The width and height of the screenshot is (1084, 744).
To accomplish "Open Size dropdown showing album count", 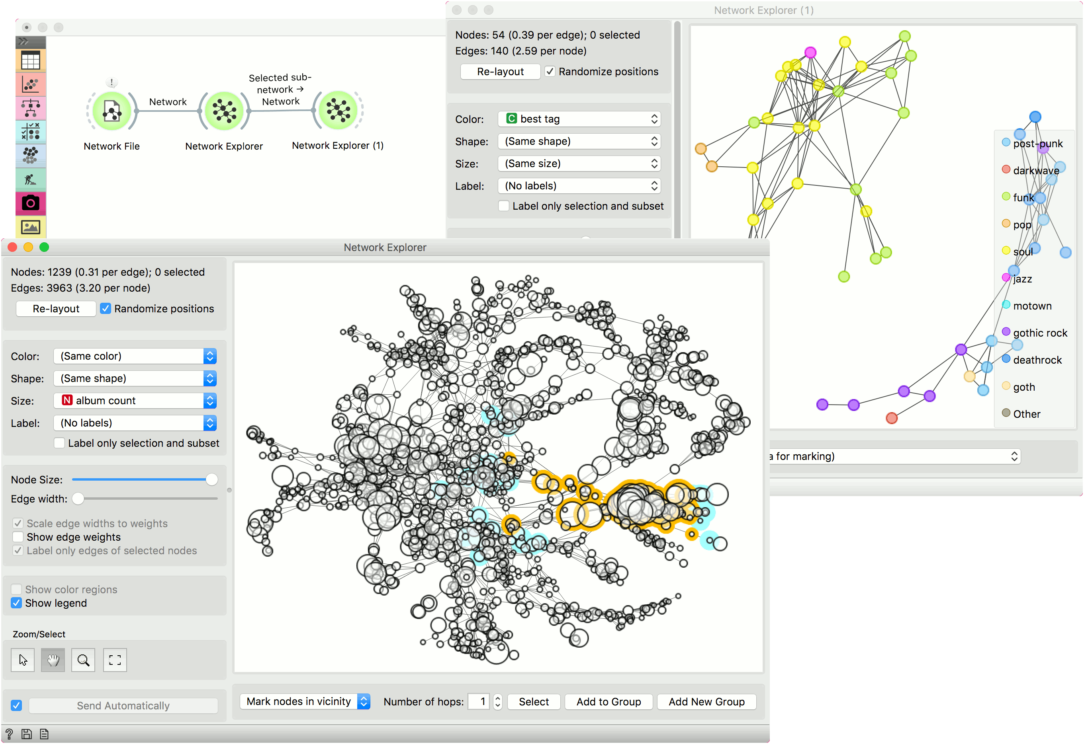I will [135, 400].
